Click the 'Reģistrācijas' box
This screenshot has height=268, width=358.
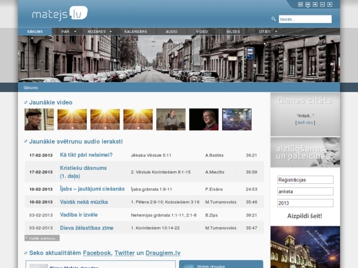click(x=305, y=180)
